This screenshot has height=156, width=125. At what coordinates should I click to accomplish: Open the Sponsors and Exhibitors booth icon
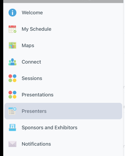click(x=12, y=127)
